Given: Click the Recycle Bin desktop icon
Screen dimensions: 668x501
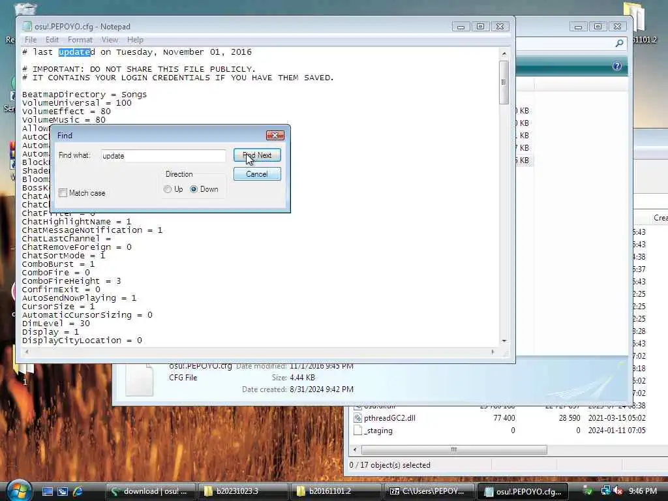Looking at the screenshot, I should tap(25, 9).
